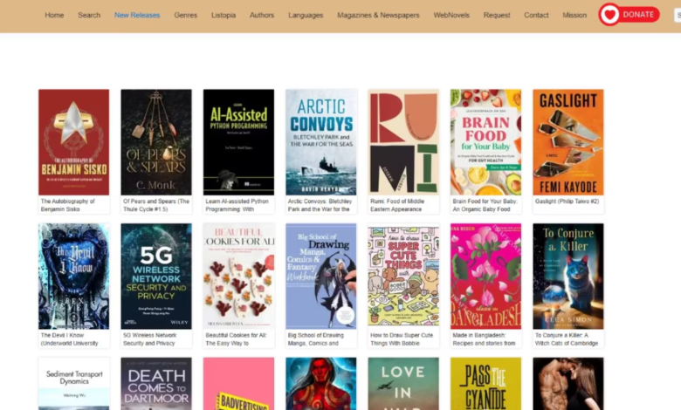681x410 pixels.
Task: Browse the Authors page
Action: 262,15
